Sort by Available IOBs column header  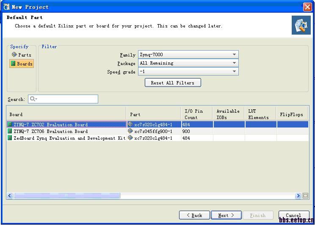pos(229,114)
